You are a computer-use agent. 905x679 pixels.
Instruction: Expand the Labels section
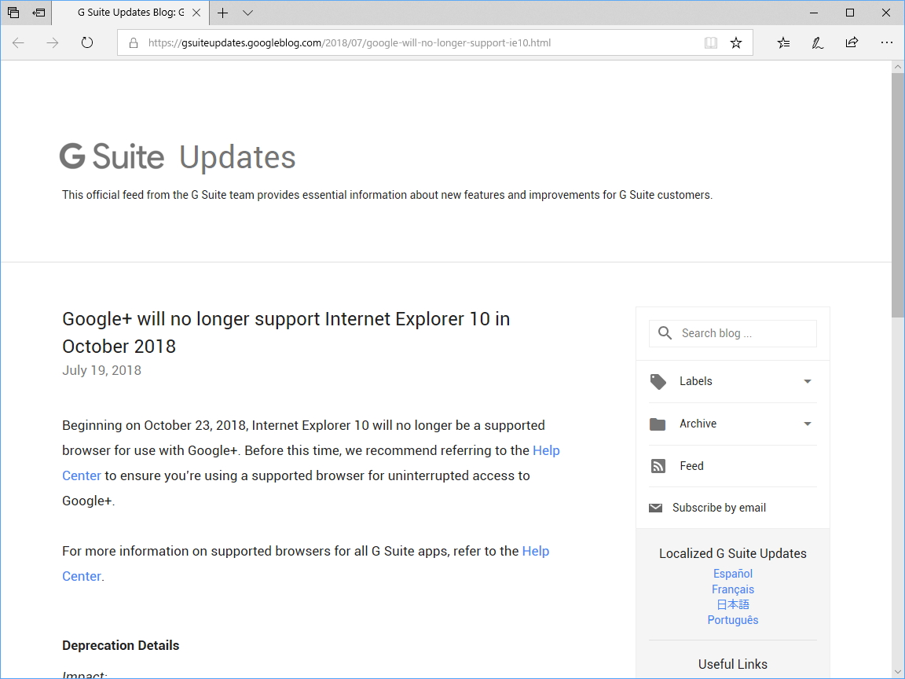pos(808,381)
